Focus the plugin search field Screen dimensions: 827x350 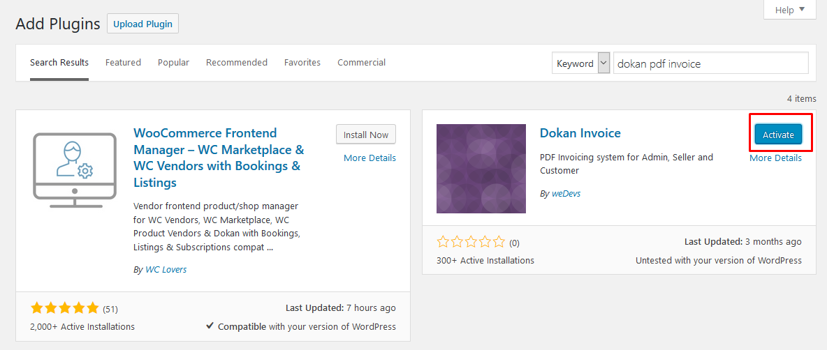pos(710,63)
